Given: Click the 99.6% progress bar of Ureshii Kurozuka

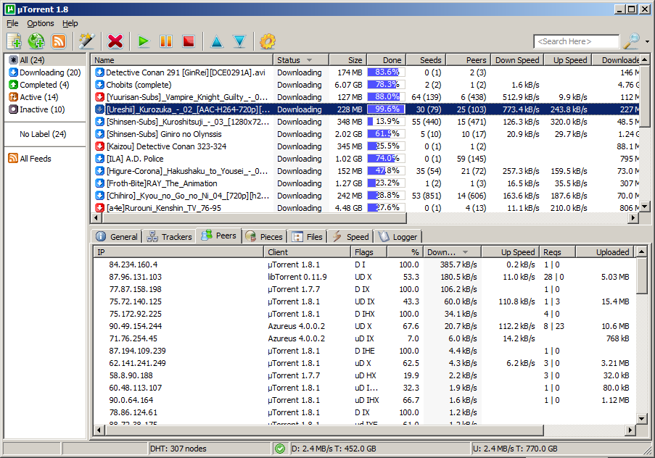Looking at the screenshot, I should (387, 109).
